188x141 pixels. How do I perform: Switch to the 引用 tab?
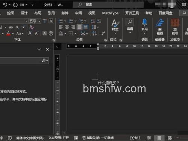[51, 13]
